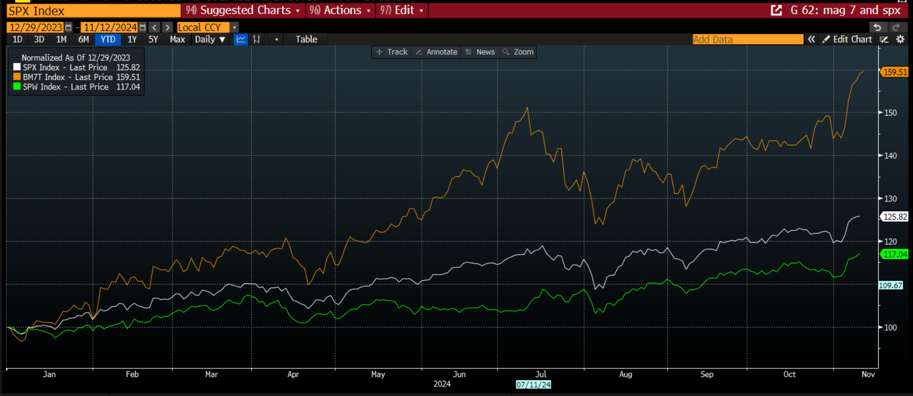Undo the last chart change
The width and height of the screenshot is (913, 396).
pyautogui.click(x=877, y=28)
